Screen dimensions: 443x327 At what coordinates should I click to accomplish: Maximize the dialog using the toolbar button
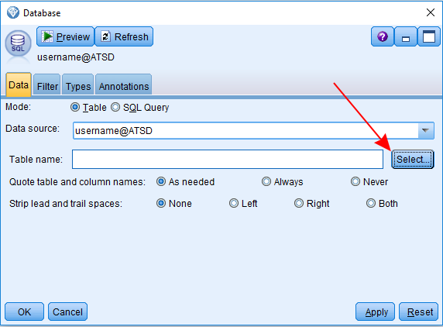(428, 36)
